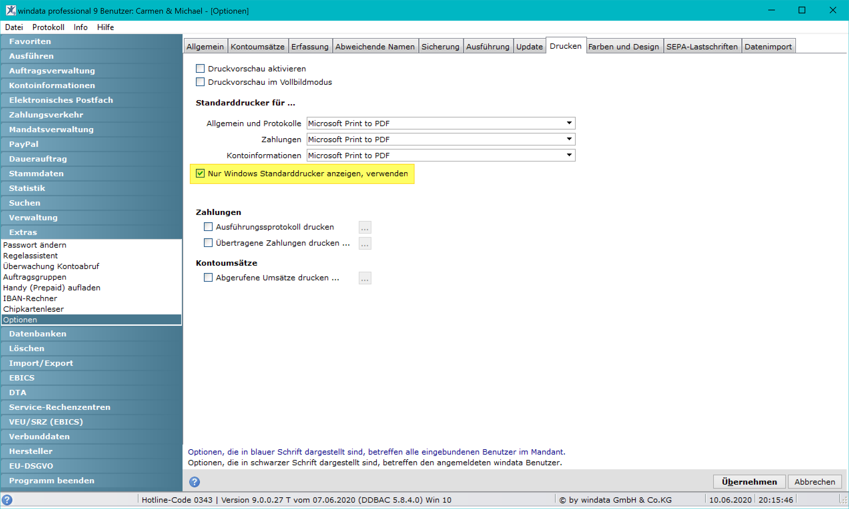849x509 pixels.
Task: Open the Datei menu
Action: 14,27
